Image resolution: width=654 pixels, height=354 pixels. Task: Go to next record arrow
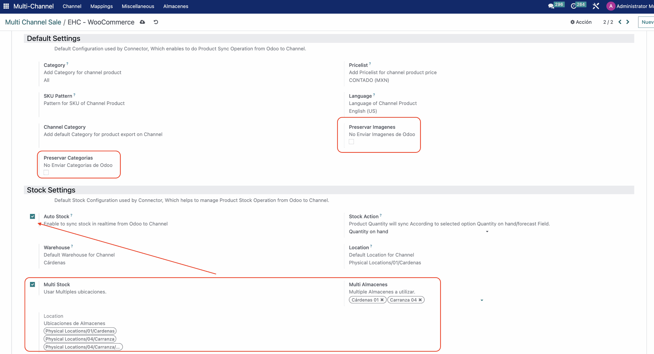click(628, 22)
